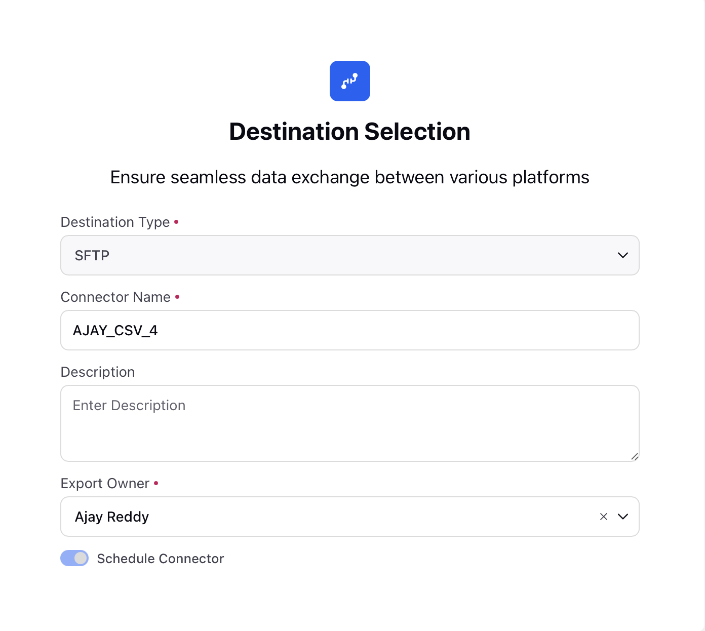Click the Schedule Connector label text
Screen dimensions: 705x631
(160, 559)
